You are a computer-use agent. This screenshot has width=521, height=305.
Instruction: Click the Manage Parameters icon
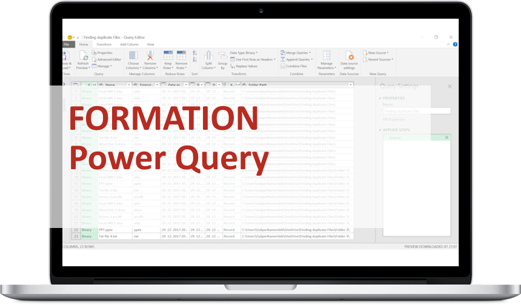327,56
